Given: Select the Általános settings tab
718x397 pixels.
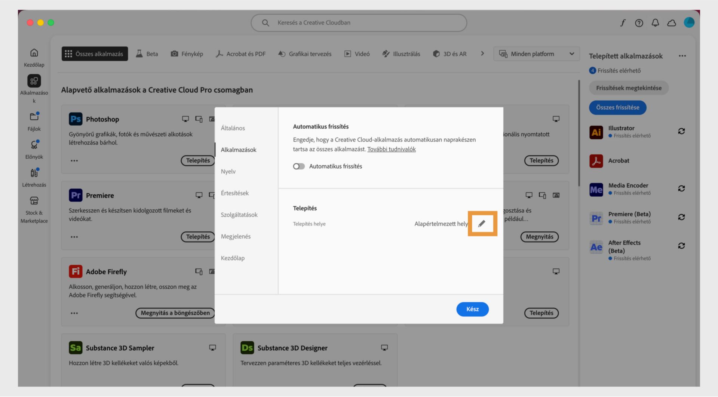Looking at the screenshot, I should point(233,128).
